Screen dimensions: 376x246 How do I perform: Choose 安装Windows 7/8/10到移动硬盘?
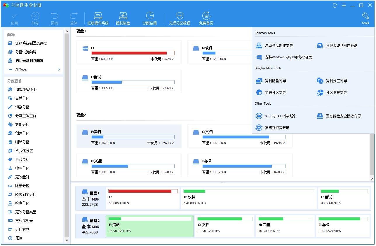(284, 57)
